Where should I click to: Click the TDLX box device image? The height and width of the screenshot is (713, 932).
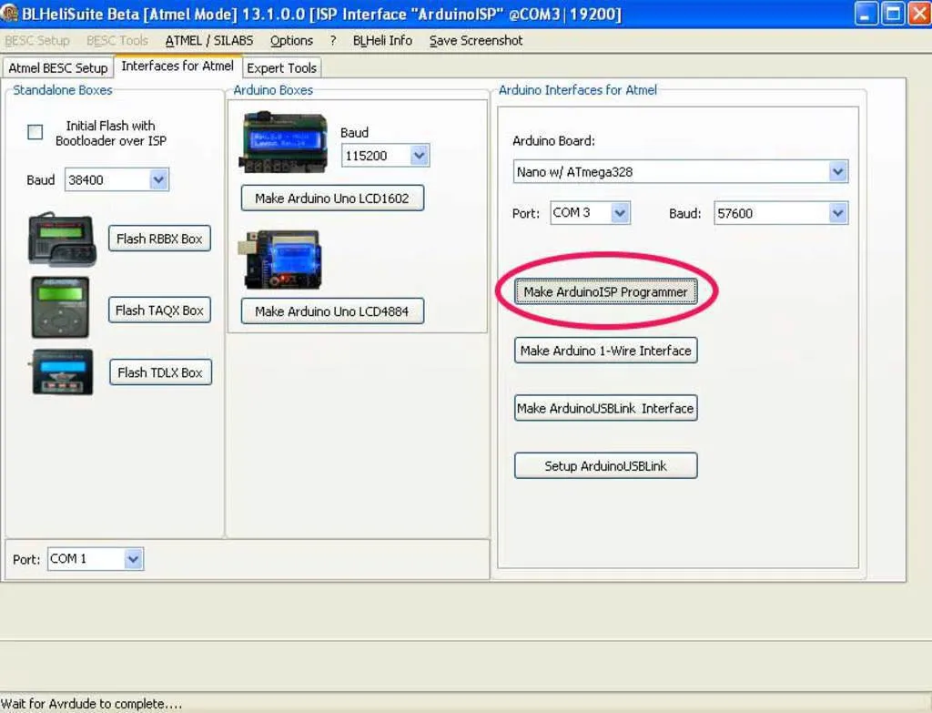pyautogui.click(x=62, y=372)
